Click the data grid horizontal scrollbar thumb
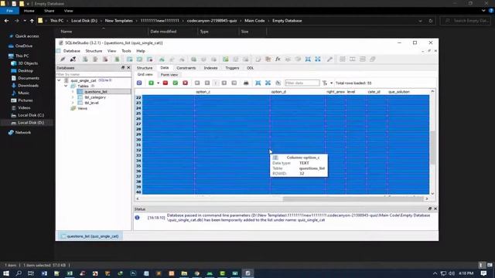Screen dimensions: 495x278 pyautogui.click(x=353, y=199)
